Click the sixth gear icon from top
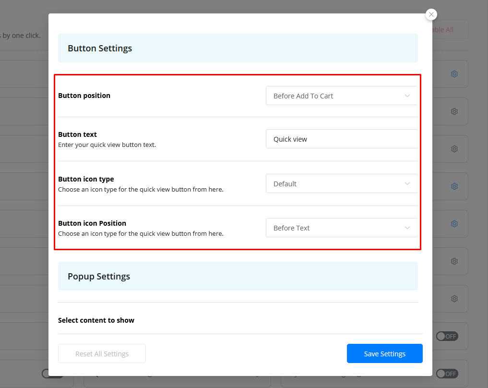 coord(454,261)
